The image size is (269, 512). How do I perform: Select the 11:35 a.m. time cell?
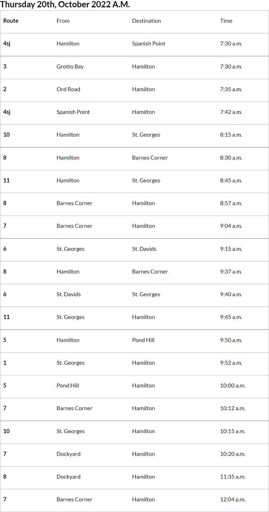(233, 477)
